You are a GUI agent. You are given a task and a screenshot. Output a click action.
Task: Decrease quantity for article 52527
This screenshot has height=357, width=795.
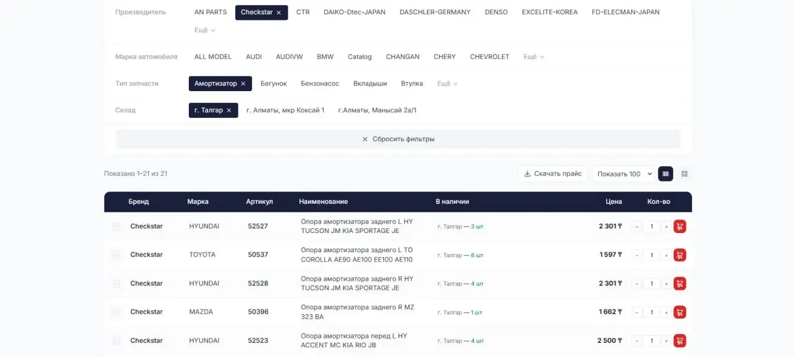pos(637,227)
